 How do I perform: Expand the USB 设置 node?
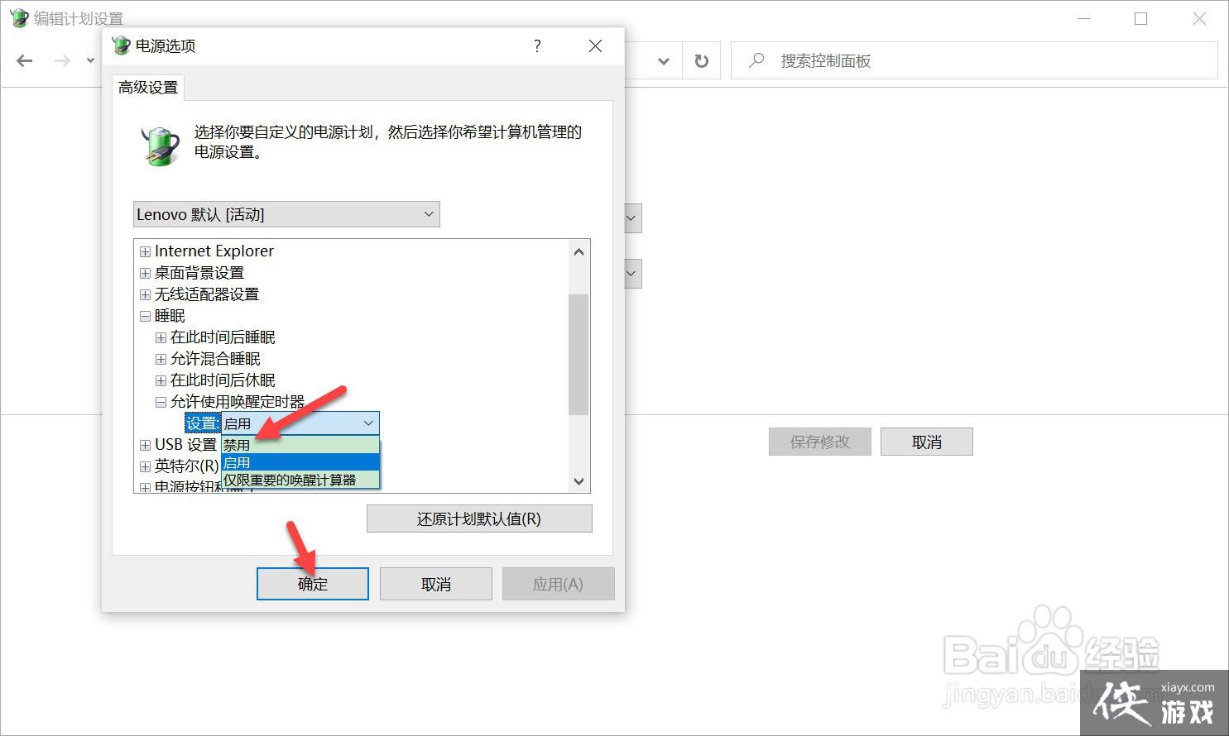tap(145, 445)
